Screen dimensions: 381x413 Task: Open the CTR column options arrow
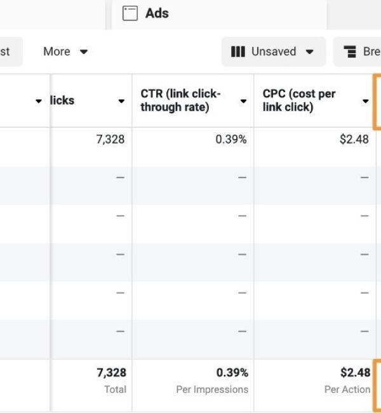pyautogui.click(x=243, y=101)
